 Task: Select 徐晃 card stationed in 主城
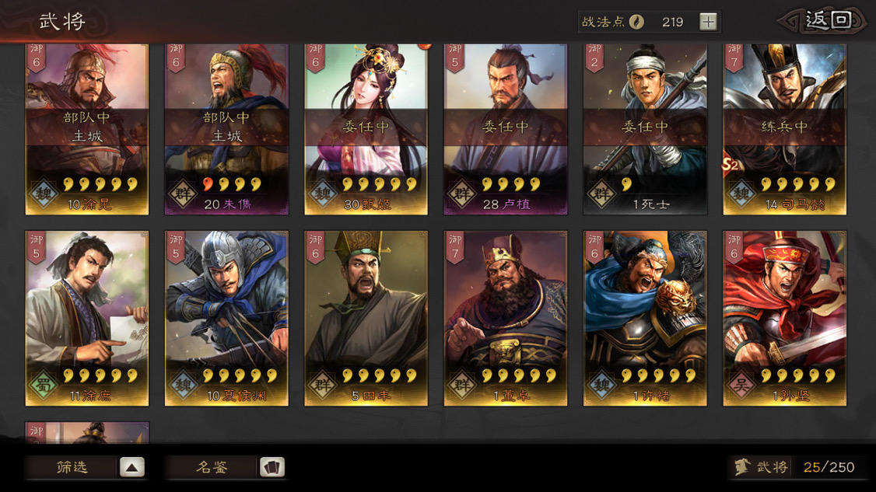coord(87,129)
